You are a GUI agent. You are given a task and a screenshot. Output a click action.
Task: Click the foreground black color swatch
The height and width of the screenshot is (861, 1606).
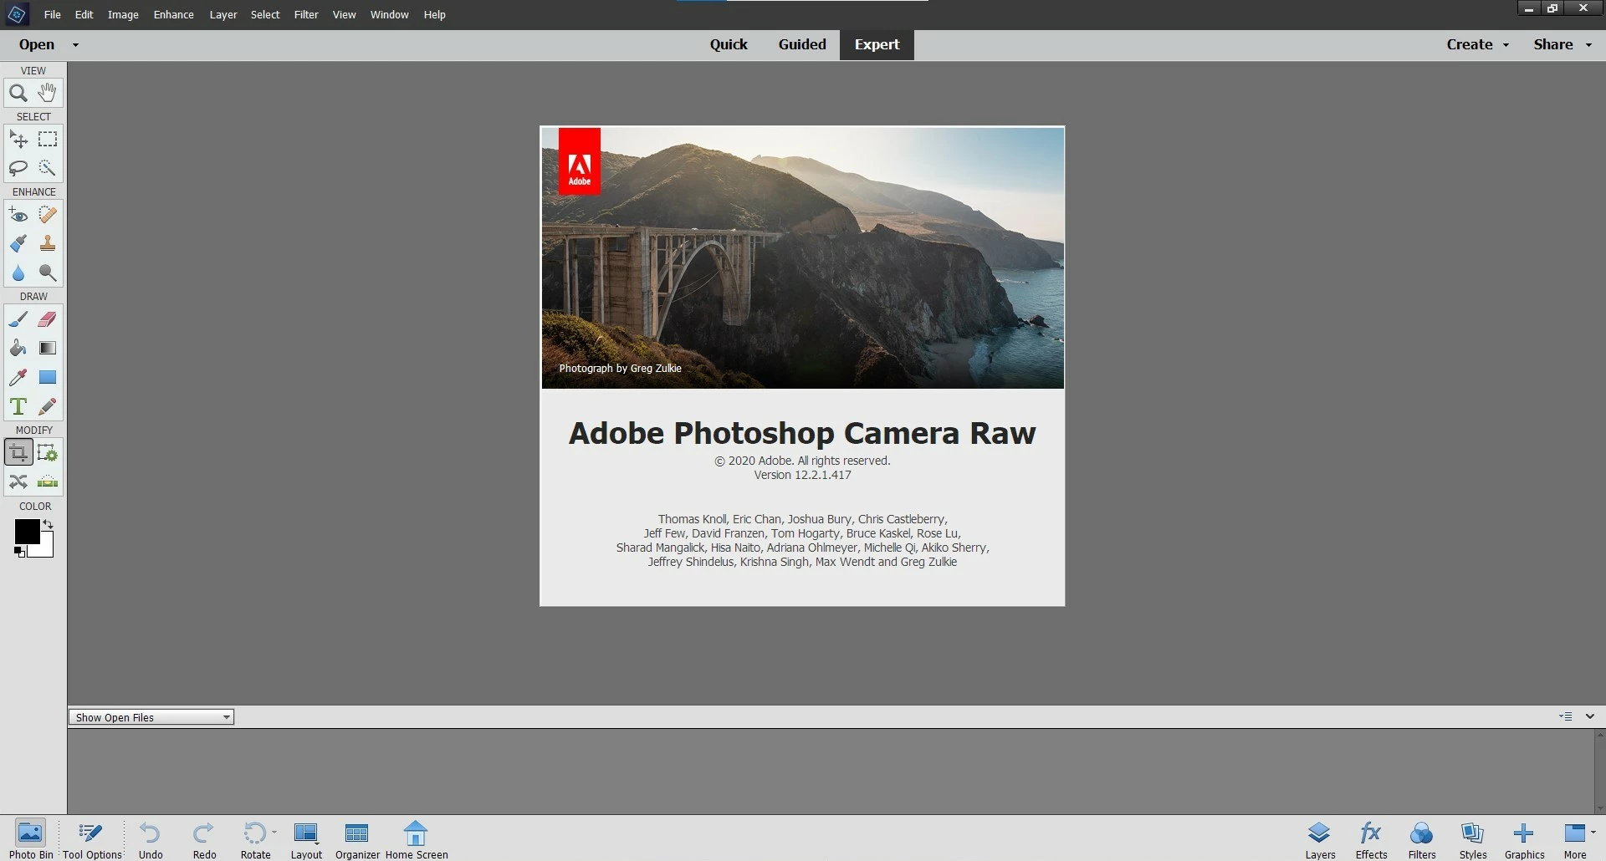point(26,531)
